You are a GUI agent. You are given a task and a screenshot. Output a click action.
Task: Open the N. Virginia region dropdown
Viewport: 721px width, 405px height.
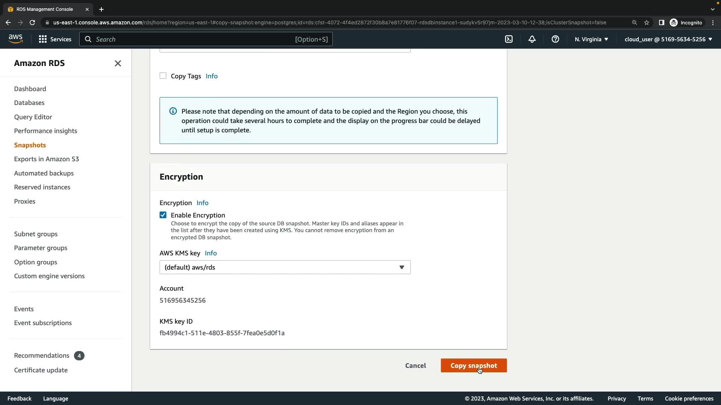coord(591,39)
